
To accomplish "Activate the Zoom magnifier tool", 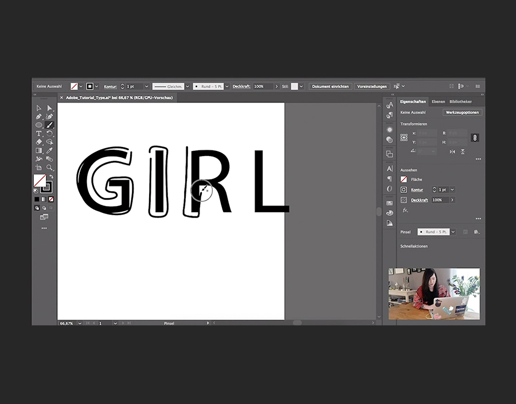I will coord(50,168).
